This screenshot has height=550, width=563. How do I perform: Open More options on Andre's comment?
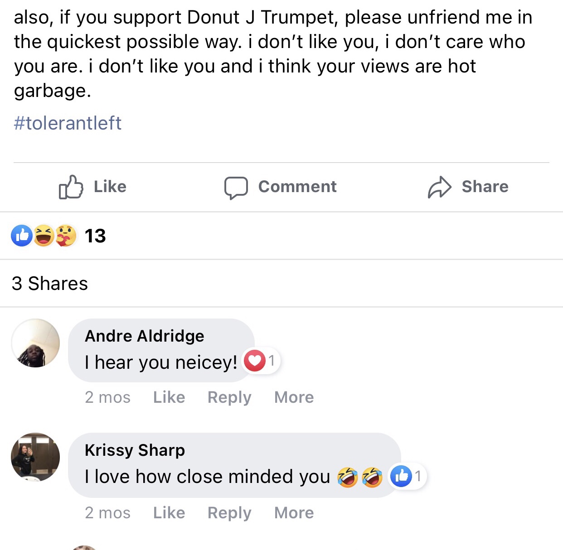[294, 397]
